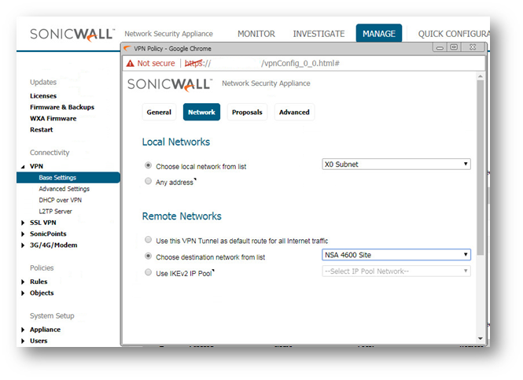Expand the Users section
Screen dimensions: 523x380
pos(23,341)
